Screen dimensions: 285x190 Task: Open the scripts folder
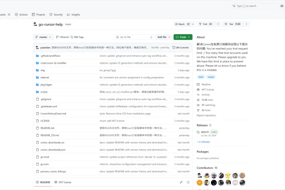(44, 92)
